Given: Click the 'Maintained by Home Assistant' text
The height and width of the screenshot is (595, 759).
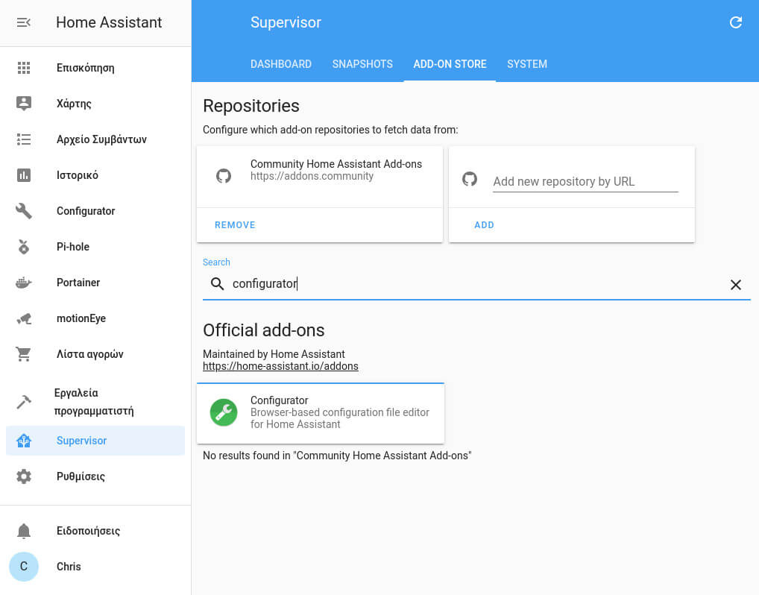Looking at the screenshot, I should click(274, 354).
